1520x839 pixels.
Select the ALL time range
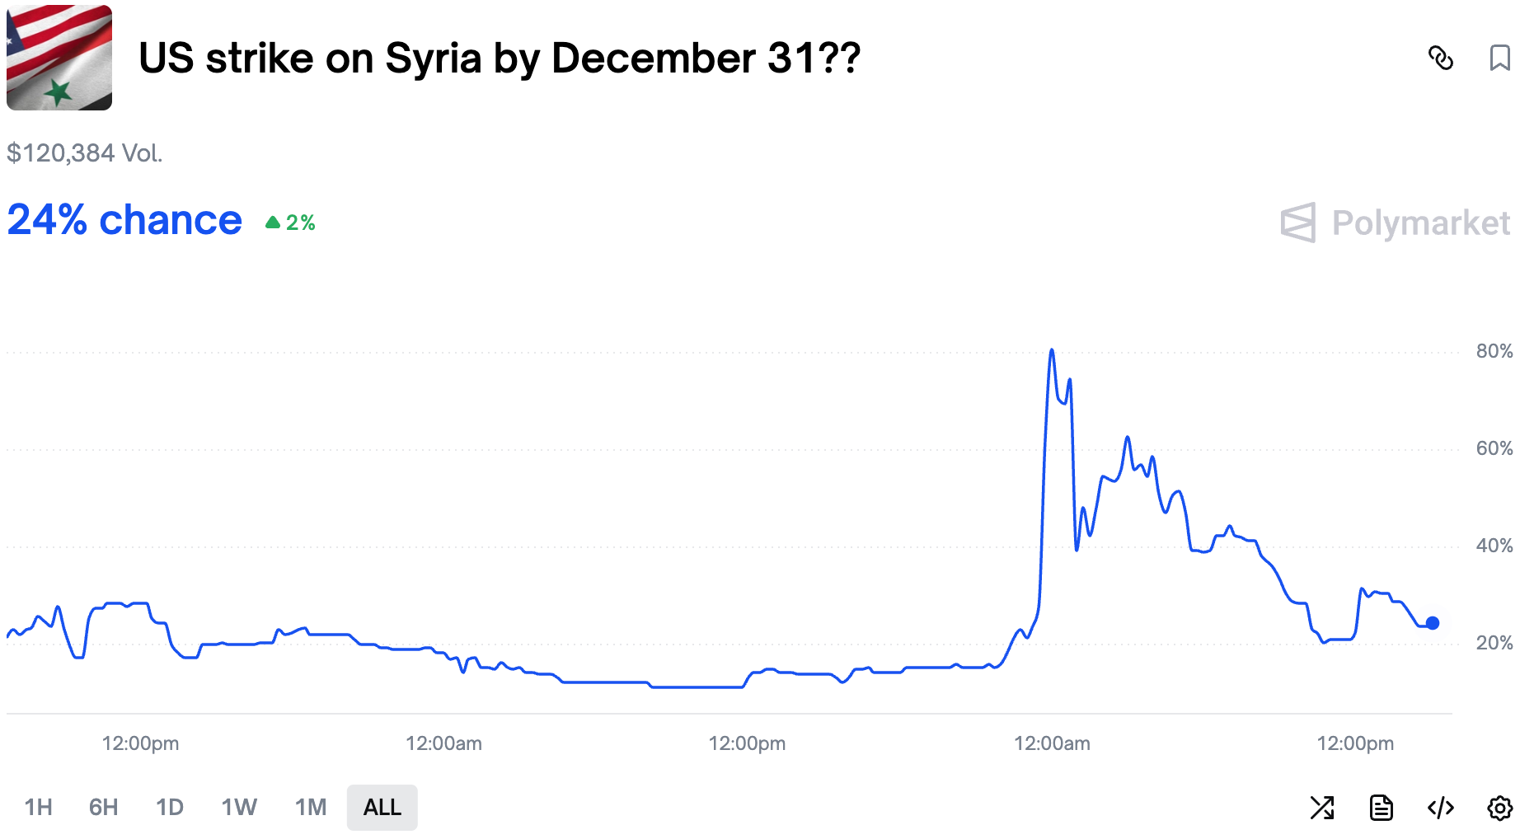pyautogui.click(x=382, y=808)
